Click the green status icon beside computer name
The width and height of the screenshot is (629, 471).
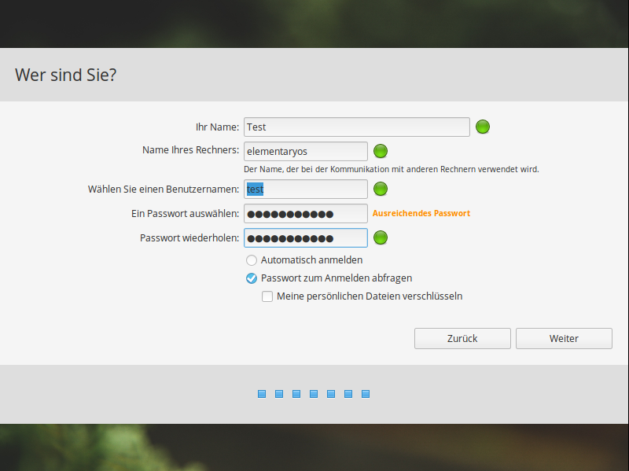click(x=381, y=151)
